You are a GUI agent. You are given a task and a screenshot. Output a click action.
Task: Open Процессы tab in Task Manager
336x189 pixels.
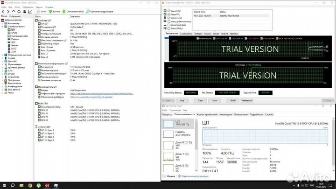click(x=167, y=115)
